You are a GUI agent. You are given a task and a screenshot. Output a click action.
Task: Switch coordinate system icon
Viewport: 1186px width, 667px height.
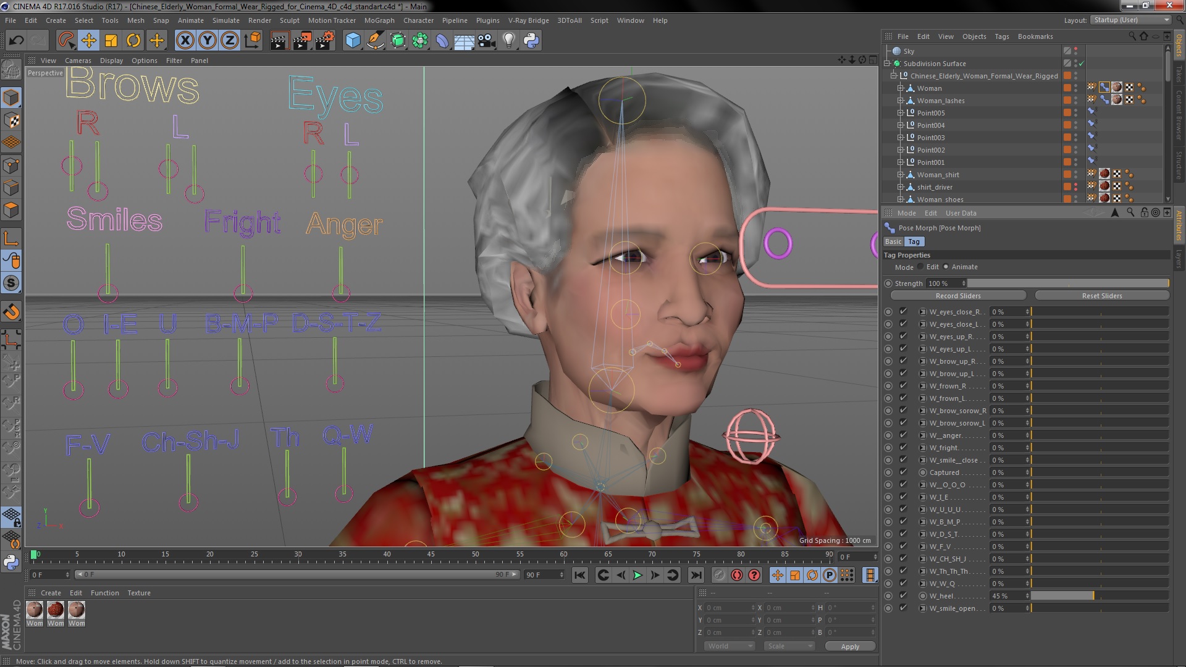point(252,41)
